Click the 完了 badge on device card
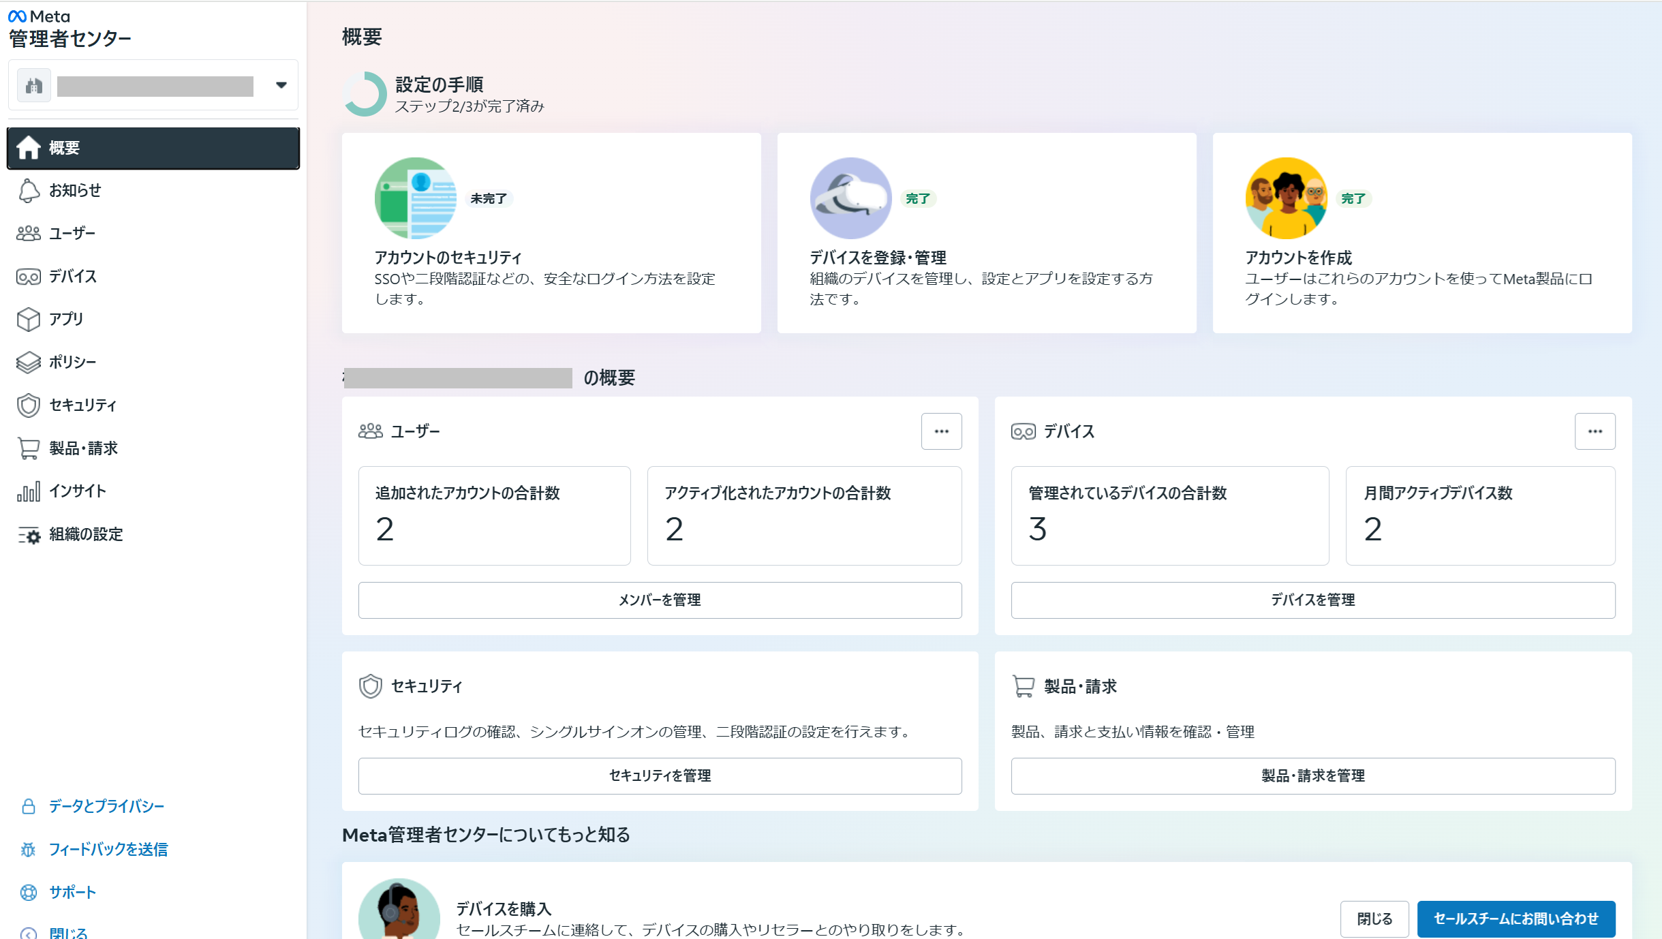This screenshot has height=939, width=1662. tap(918, 198)
